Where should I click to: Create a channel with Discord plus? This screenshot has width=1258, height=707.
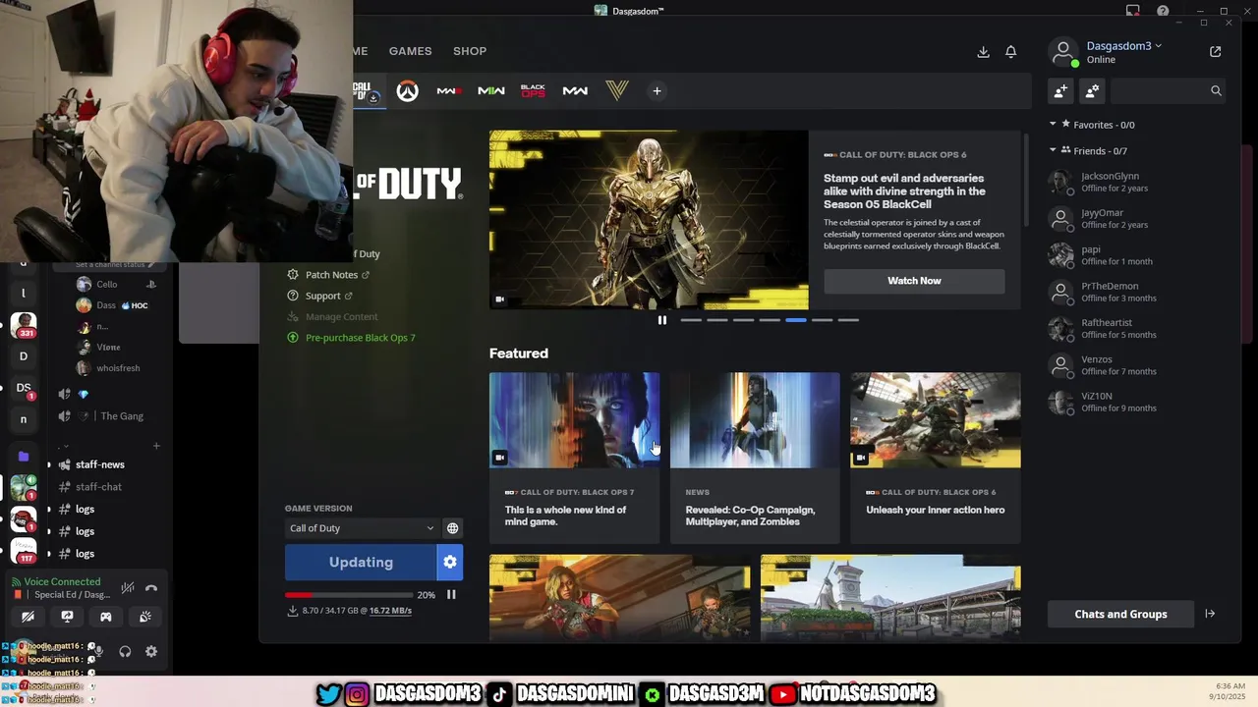[x=155, y=446]
